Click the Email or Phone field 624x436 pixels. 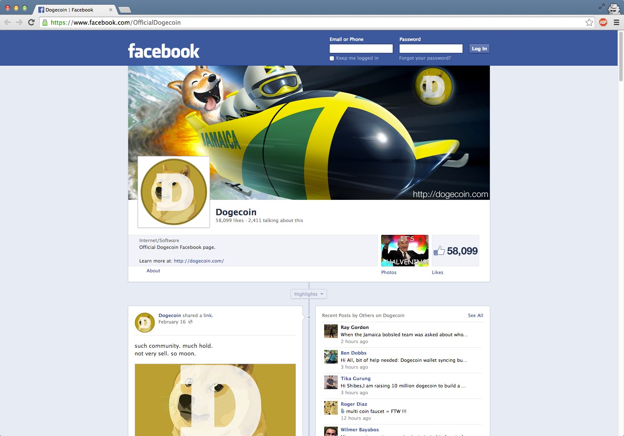pos(361,49)
